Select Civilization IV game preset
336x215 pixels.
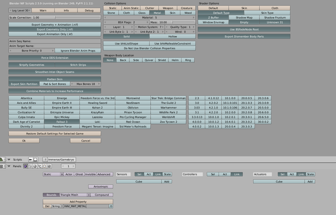pos(26,112)
